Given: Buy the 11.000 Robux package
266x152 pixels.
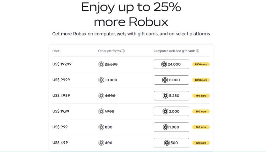Looking at the screenshot, I should coord(171,80).
